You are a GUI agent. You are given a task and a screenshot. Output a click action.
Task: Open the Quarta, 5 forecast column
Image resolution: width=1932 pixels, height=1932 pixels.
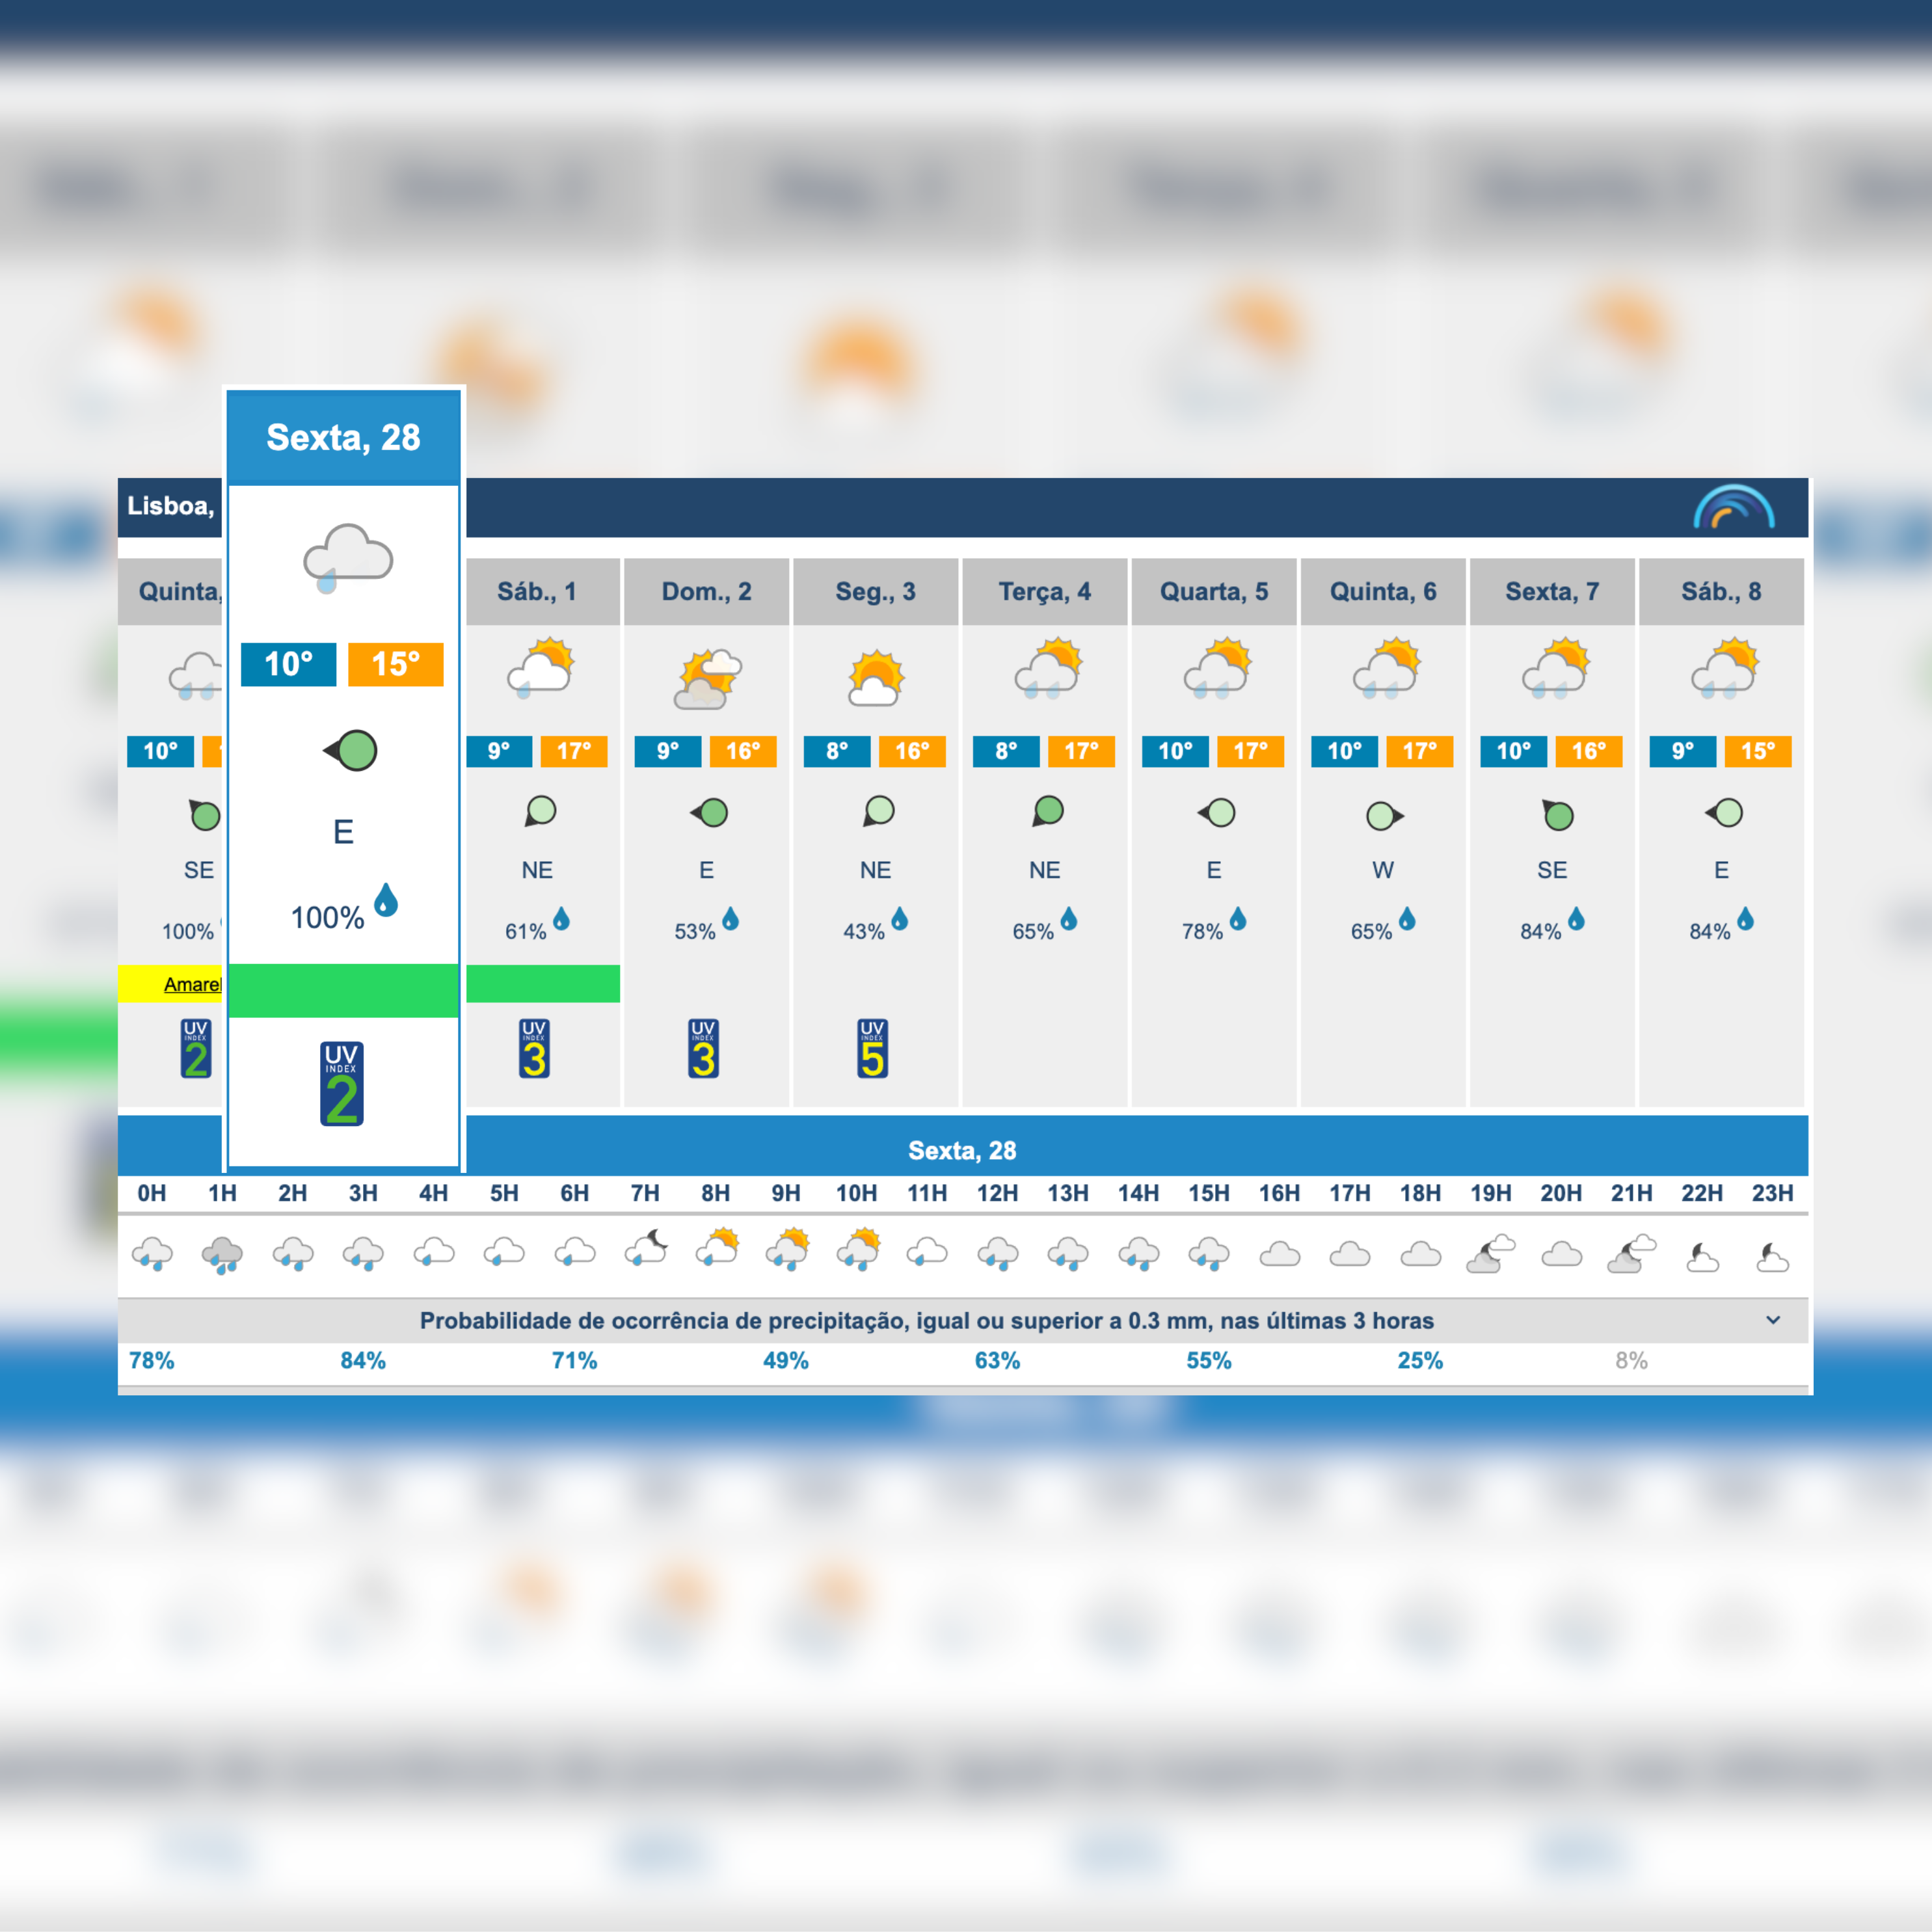[x=1213, y=591]
